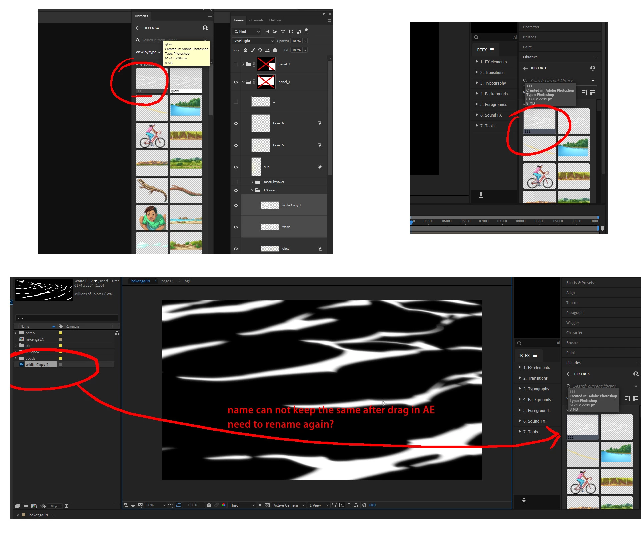Click the type layer filter icon
The height and width of the screenshot is (533, 641).
click(x=283, y=32)
